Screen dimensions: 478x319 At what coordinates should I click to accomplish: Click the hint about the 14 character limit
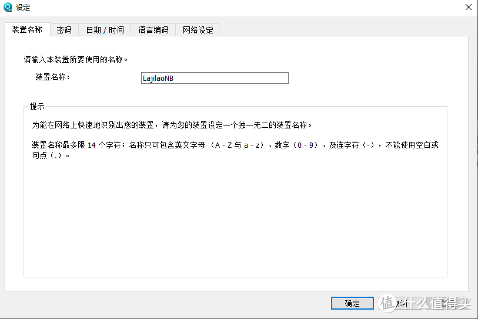click(235, 145)
